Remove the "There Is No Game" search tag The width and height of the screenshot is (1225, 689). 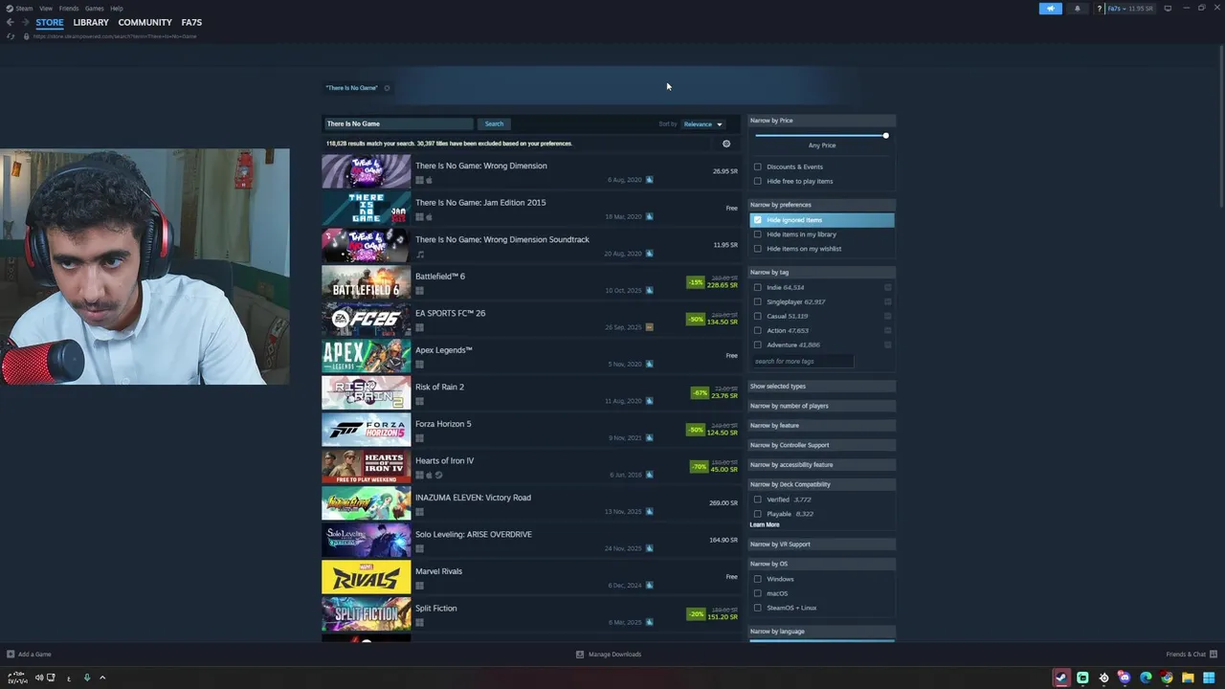(387, 88)
